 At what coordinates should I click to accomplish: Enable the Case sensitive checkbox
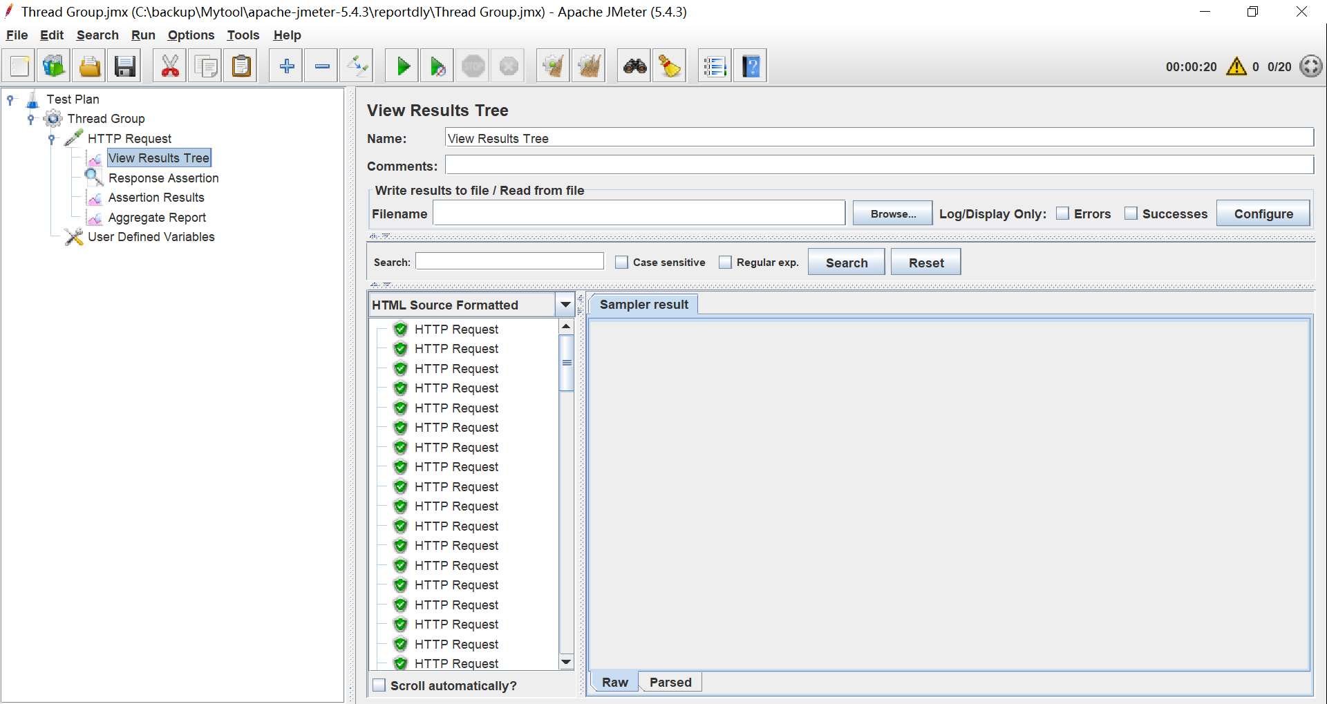tap(622, 263)
